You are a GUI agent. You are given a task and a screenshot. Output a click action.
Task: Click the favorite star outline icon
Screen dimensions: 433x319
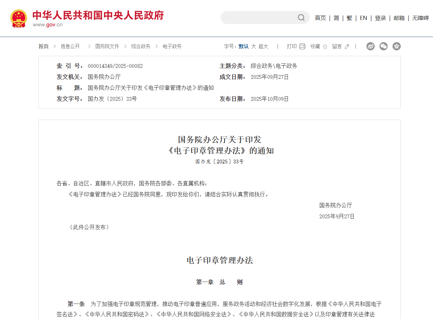point(325,46)
